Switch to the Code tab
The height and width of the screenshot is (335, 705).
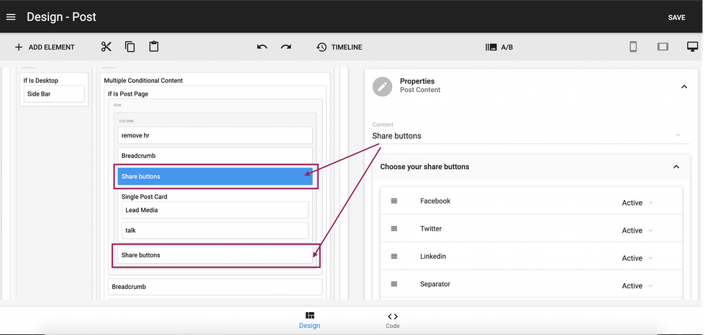pos(392,320)
